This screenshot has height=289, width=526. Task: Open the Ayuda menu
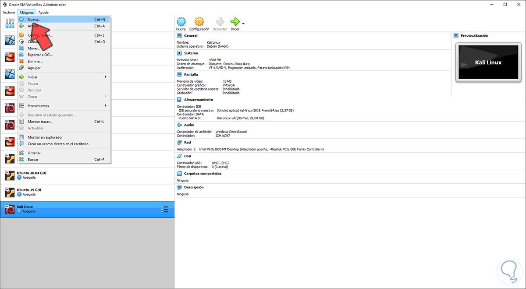[43, 12]
